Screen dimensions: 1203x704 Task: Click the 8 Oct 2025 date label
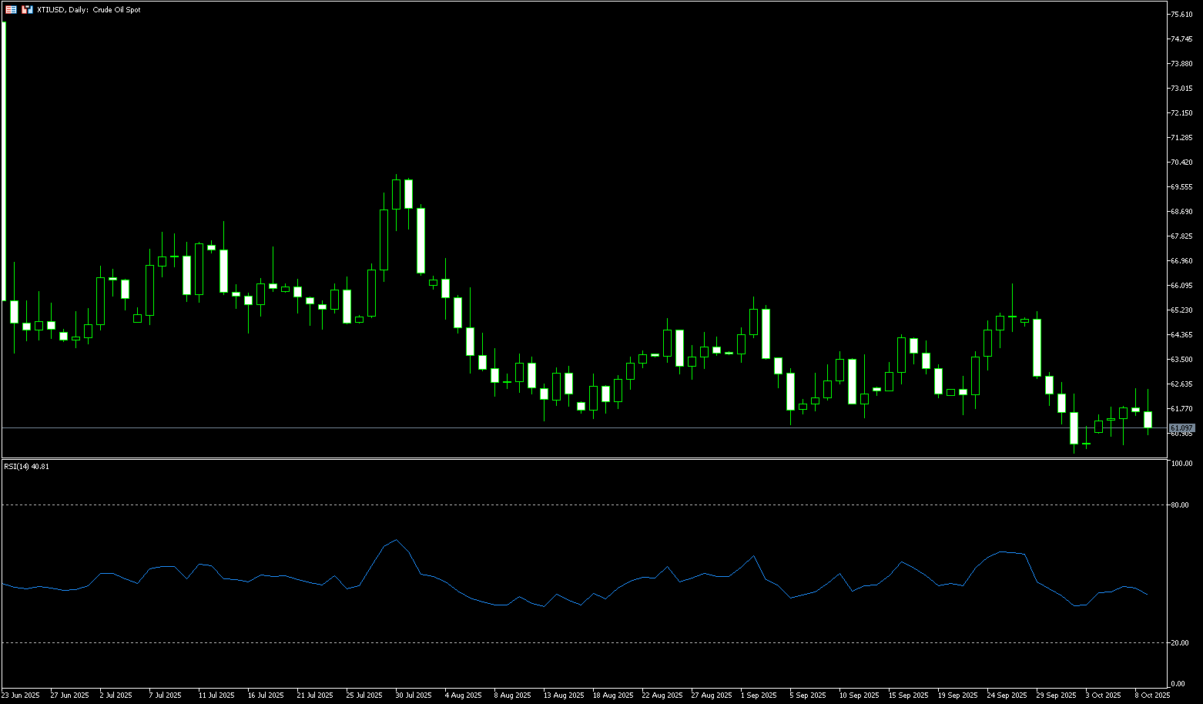point(1151,696)
